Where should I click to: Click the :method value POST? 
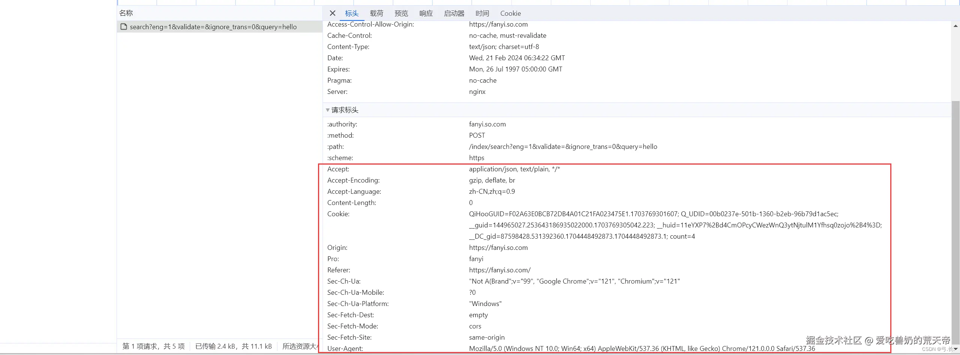(477, 135)
